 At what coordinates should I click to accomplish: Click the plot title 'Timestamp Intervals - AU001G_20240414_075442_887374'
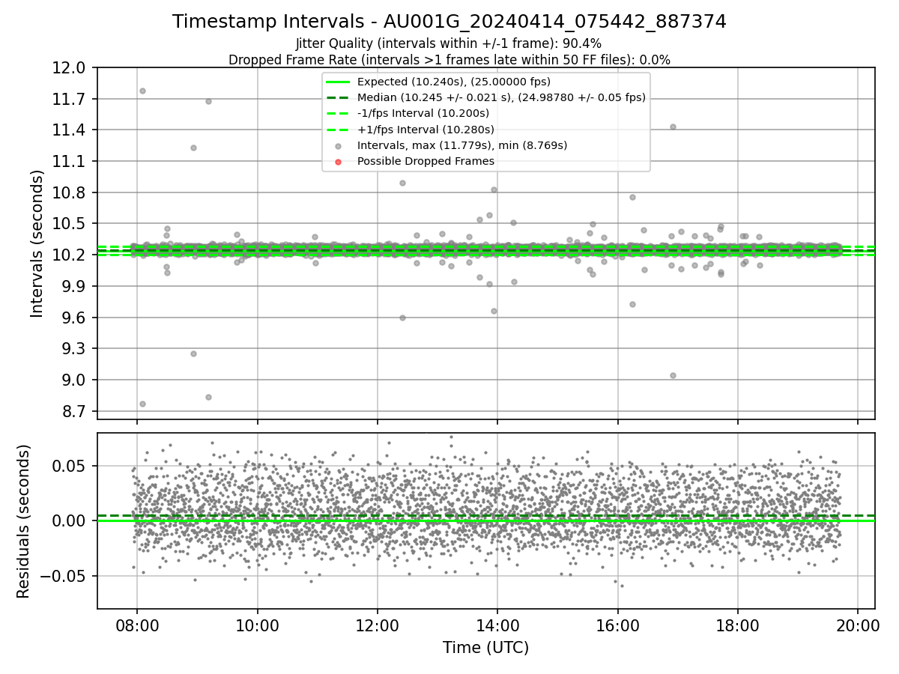point(449,22)
